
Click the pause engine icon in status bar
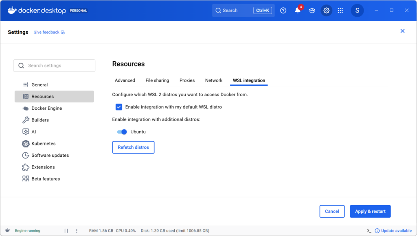[66, 231]
